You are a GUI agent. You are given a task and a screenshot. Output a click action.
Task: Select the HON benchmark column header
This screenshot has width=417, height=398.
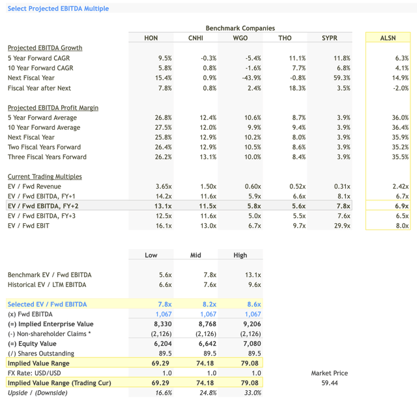pos(151,38)
